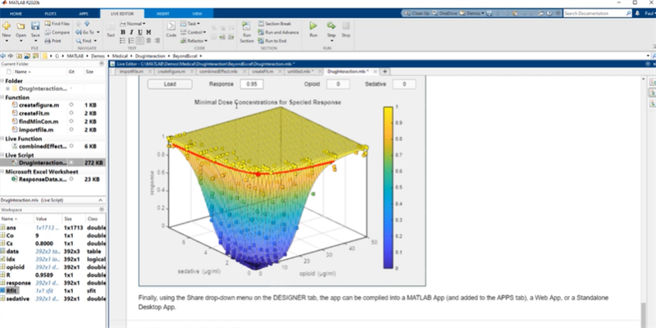Select the Rfit workspace variable
This screenshot has height=328, width=656.
click(11, 291)
